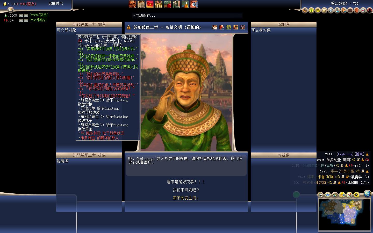Screen dimensions: 373x233
Task: Toggle the grid tiles display above minimap
Action: click(x=328, y=195)
